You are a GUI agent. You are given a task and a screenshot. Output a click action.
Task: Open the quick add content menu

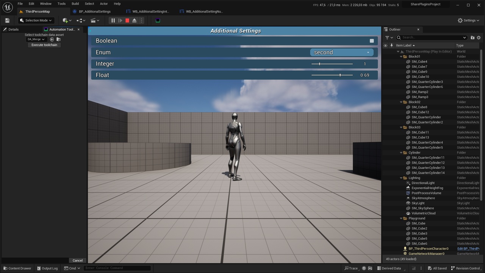[x=67, y=20]
